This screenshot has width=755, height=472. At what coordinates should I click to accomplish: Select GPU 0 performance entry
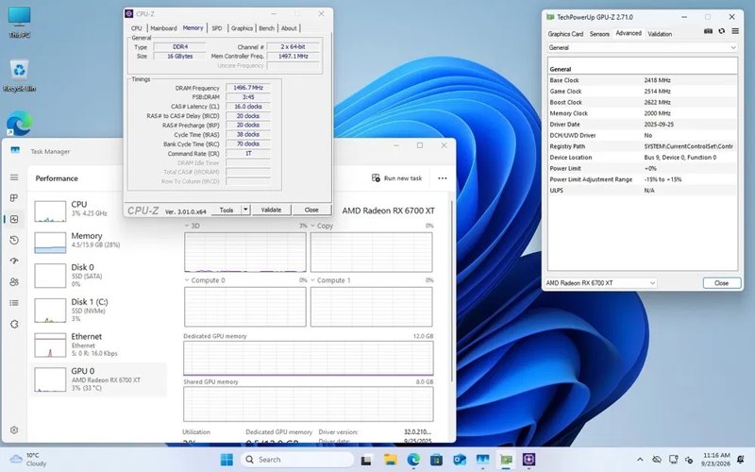click(99, 379)
